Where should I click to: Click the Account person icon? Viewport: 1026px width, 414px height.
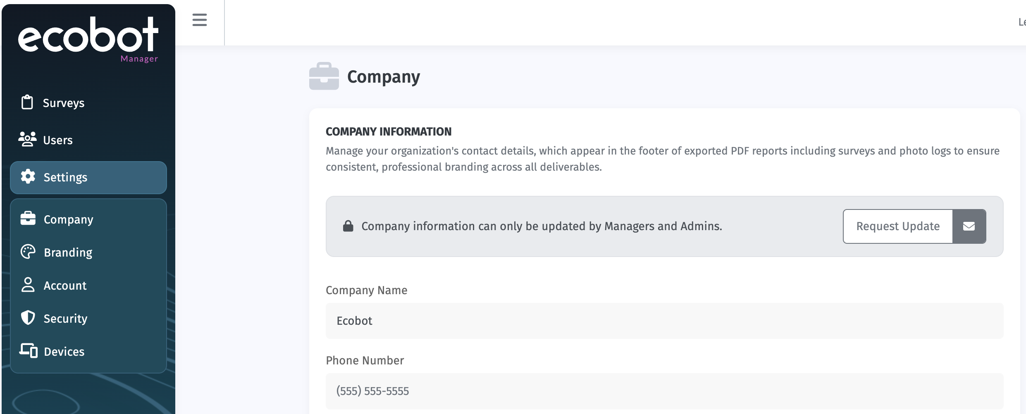pyautogui.click(x=28, y=285)
